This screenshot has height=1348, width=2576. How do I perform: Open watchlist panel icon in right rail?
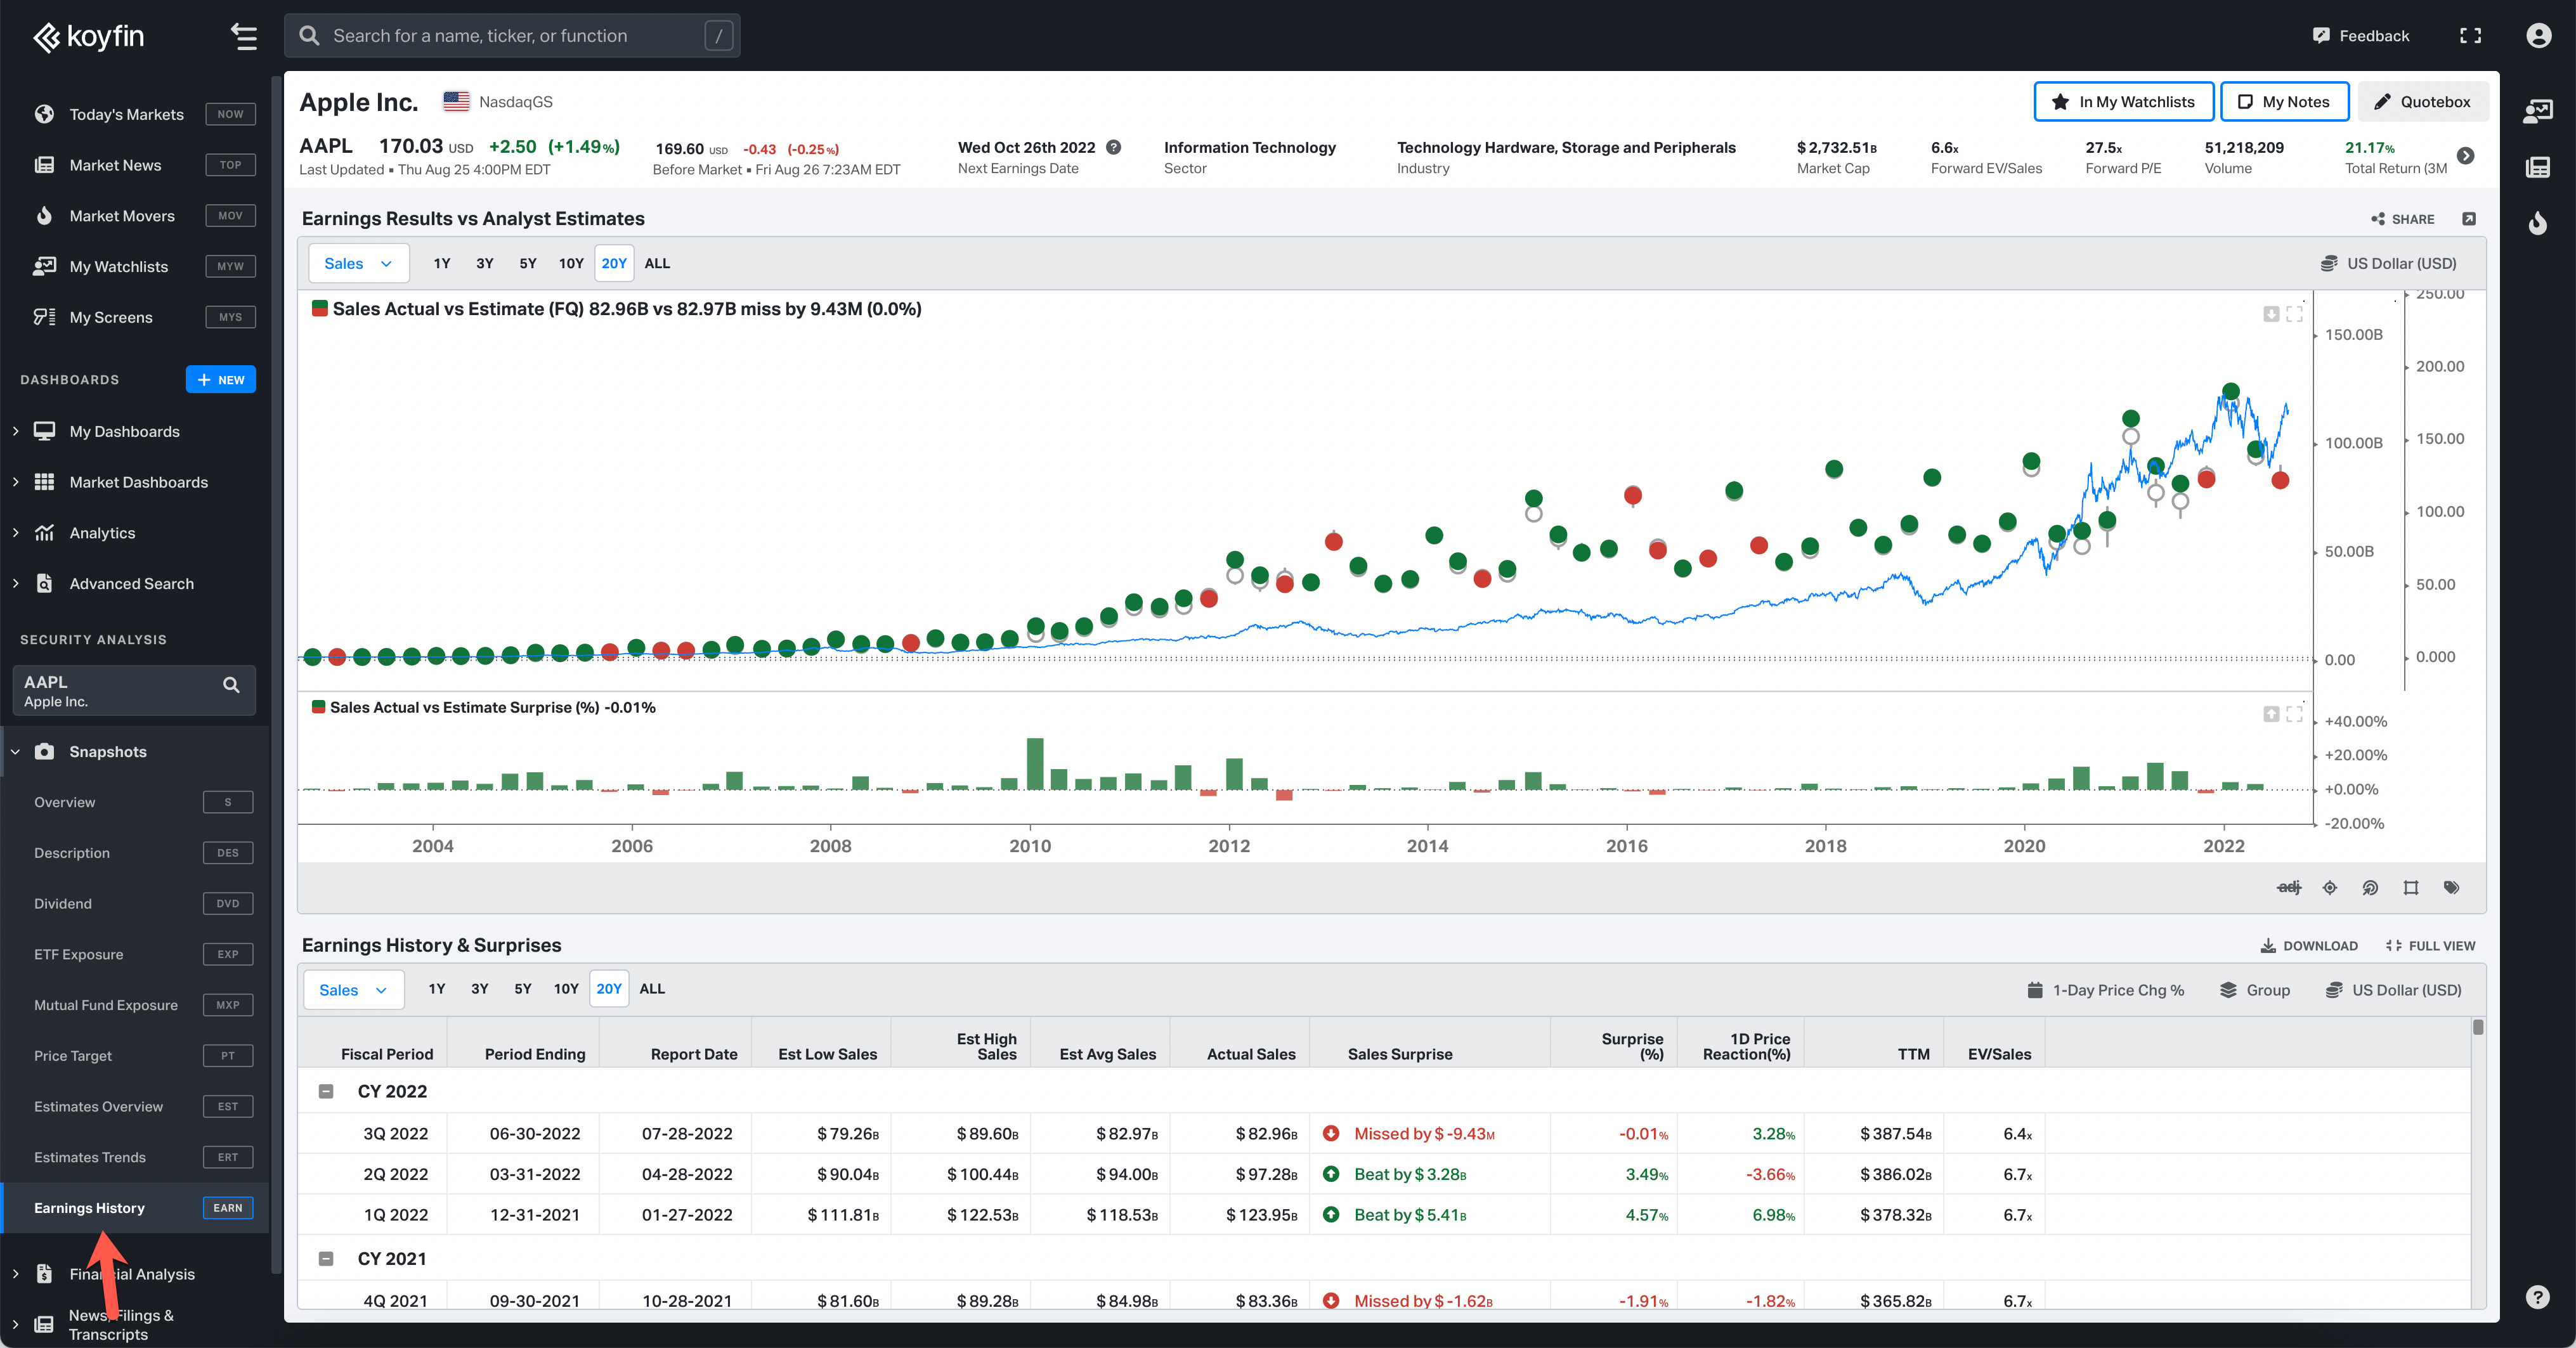tap(2538, 111)
